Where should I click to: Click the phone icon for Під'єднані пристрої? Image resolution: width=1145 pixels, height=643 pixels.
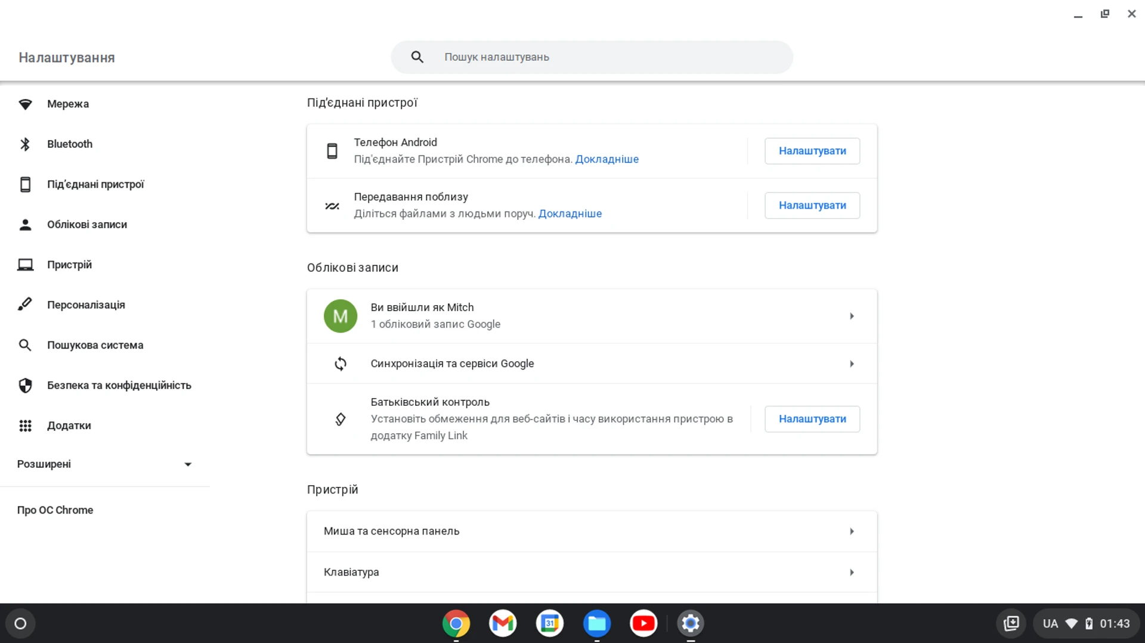tap(26, 184)
